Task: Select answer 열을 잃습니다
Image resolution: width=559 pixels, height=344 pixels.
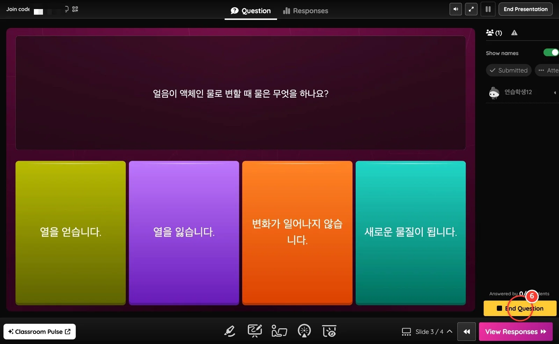Action: coord(184,233)
